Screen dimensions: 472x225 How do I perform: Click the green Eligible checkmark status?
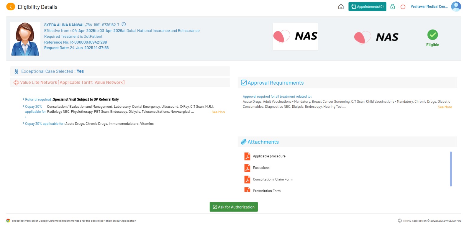(432, 35)
